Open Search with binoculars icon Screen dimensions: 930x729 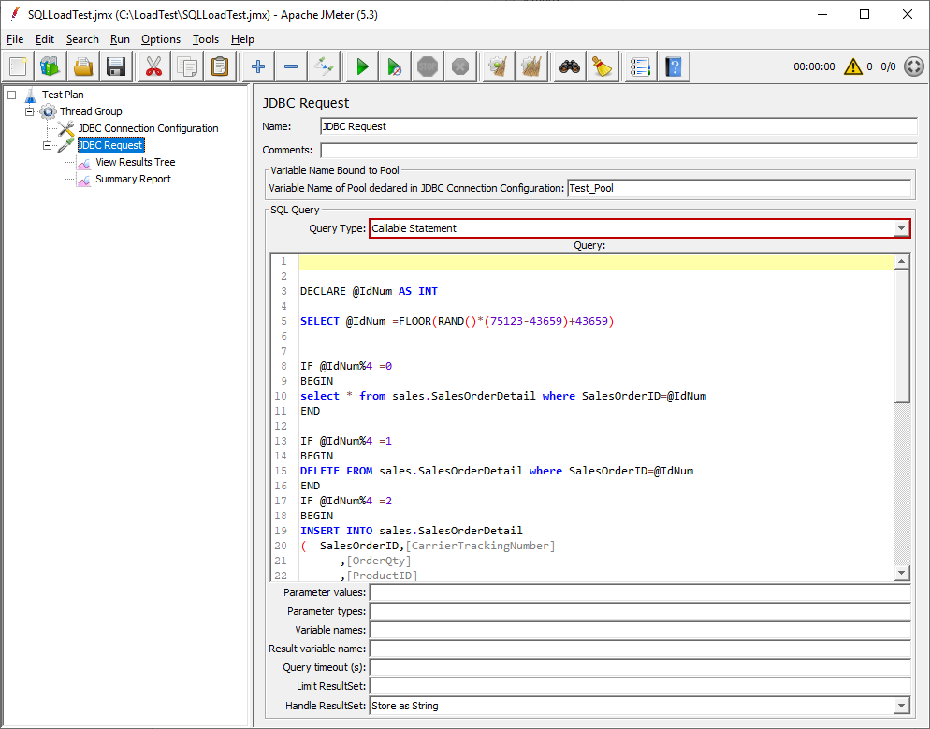click(x=570, y=66)
